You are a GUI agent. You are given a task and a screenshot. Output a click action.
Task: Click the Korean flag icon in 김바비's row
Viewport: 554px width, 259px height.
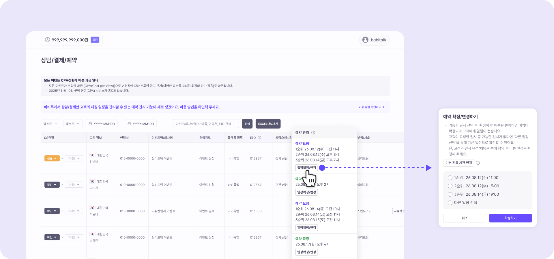(92, 155)
